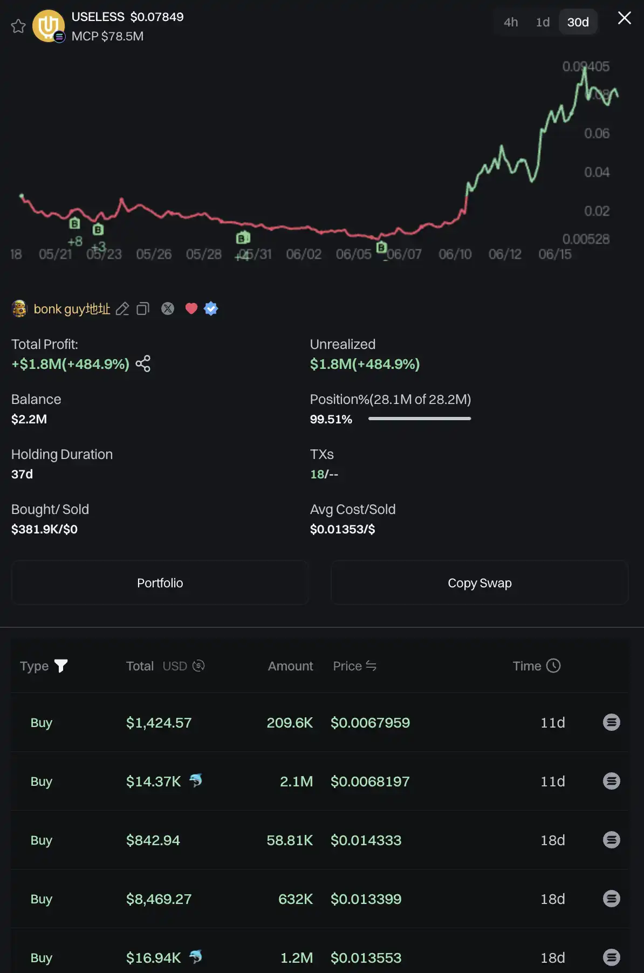Edit the bonk guy address label
644x973 pixels.
[x=122, y=309]
